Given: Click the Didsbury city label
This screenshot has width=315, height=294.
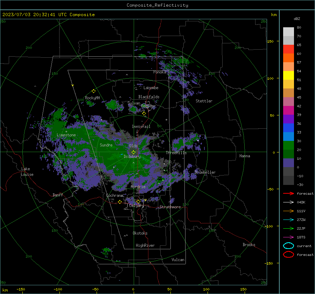Looking at the screenshot, I should coord(132,157).
